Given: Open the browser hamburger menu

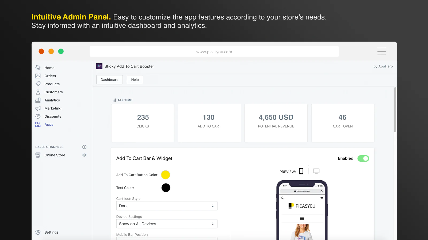Looking at the screenshot, I should tap(381, 51).
